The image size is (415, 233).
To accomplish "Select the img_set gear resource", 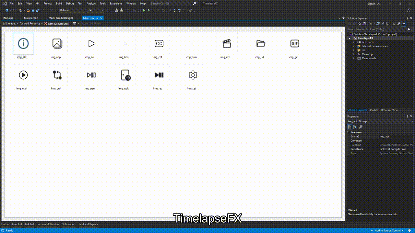I will click(193, 75).
